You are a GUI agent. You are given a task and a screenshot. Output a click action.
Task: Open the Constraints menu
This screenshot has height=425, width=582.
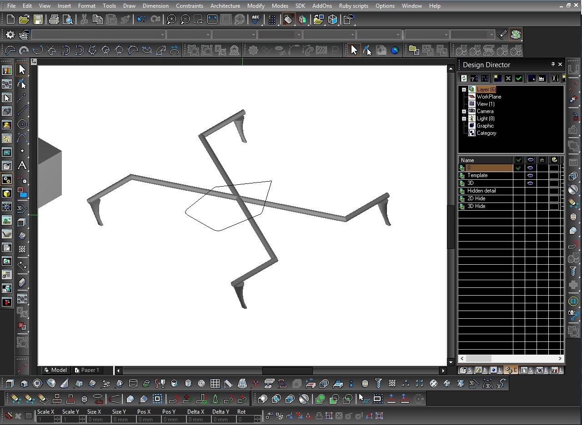[x=190, y=6]
